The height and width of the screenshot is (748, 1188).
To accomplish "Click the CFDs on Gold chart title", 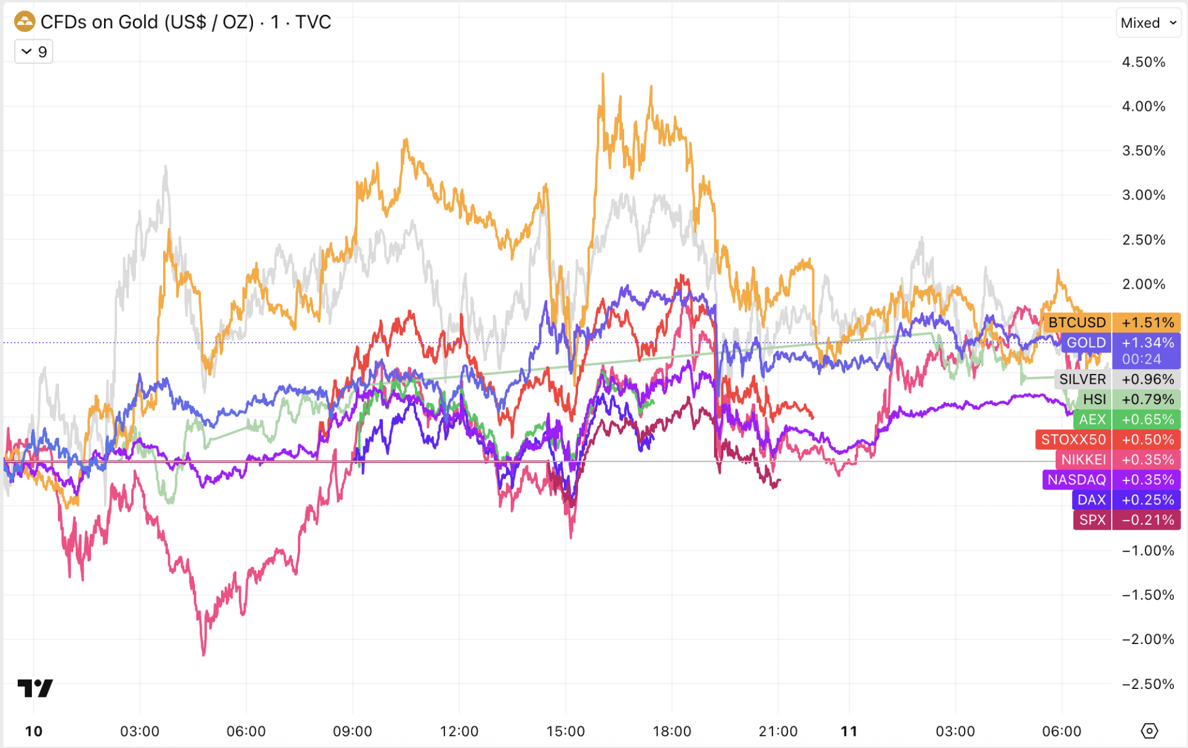I will (x=185, y=22).
